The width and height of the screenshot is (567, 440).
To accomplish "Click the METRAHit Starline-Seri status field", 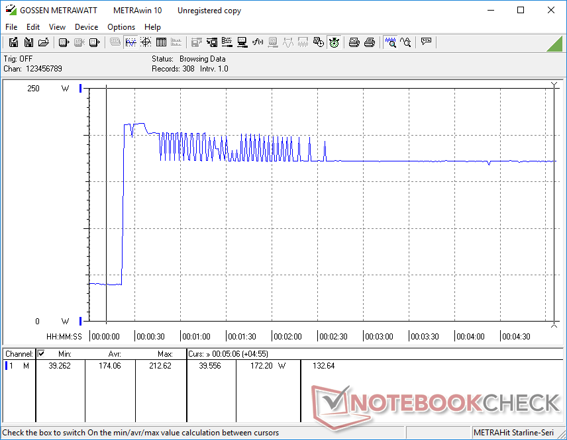I will [x=513, y=433].
